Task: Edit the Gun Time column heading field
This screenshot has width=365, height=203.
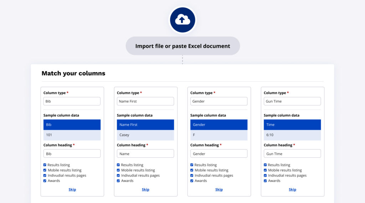Action: pos(292,154)
